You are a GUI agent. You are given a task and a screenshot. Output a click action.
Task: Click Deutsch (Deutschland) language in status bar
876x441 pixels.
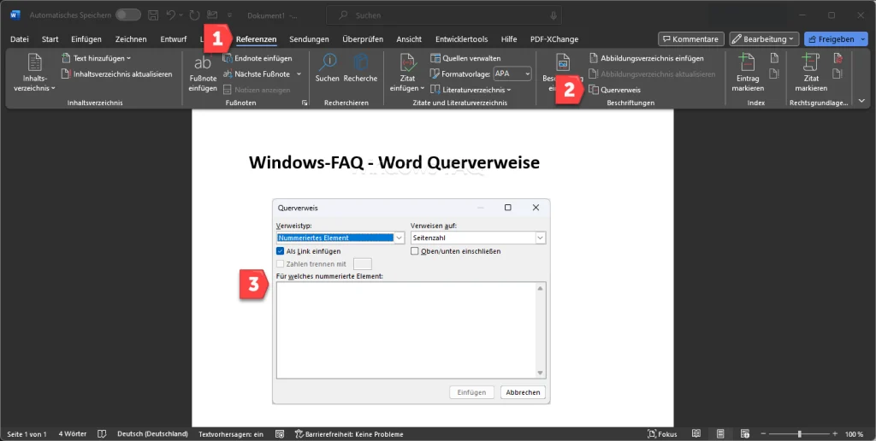click(x=152, y=434)
